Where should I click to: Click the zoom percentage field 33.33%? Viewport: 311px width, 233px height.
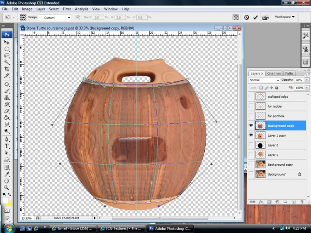26,218
